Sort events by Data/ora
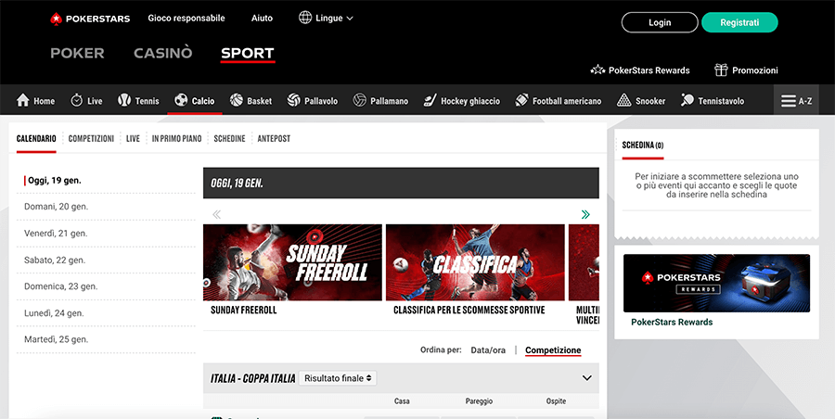The height and width of the screenshot is (419, 835). 488,350
